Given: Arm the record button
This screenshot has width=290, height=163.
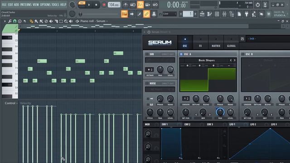Looking at the screenshot, I should click(104, 5).
